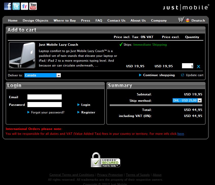This screenshot has height=185, width=215.
Task: Open the Facebook social icon
Action: (x=8, y=6)
